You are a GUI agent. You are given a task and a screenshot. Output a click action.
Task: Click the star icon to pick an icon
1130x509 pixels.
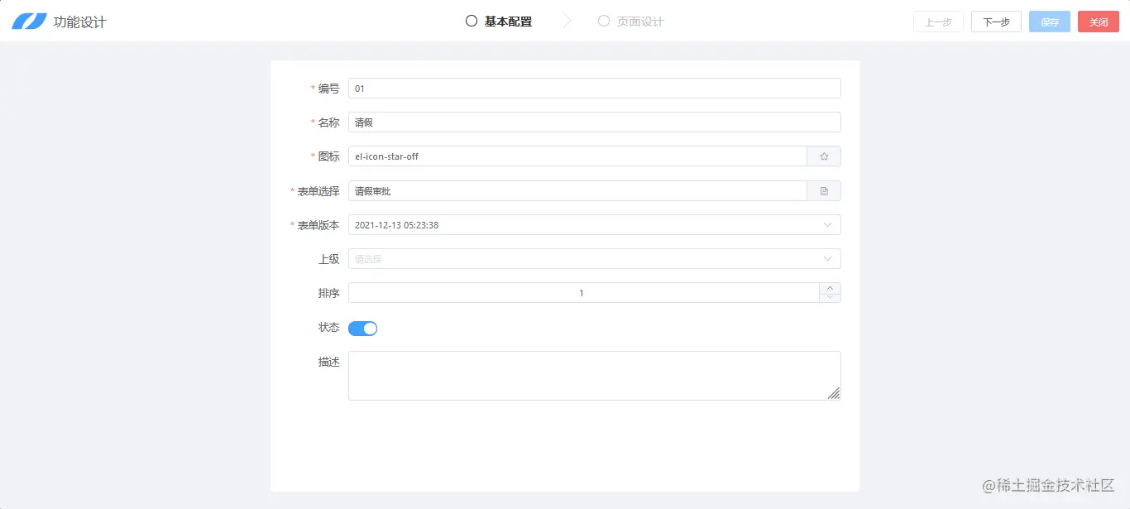tap(823, 156)
